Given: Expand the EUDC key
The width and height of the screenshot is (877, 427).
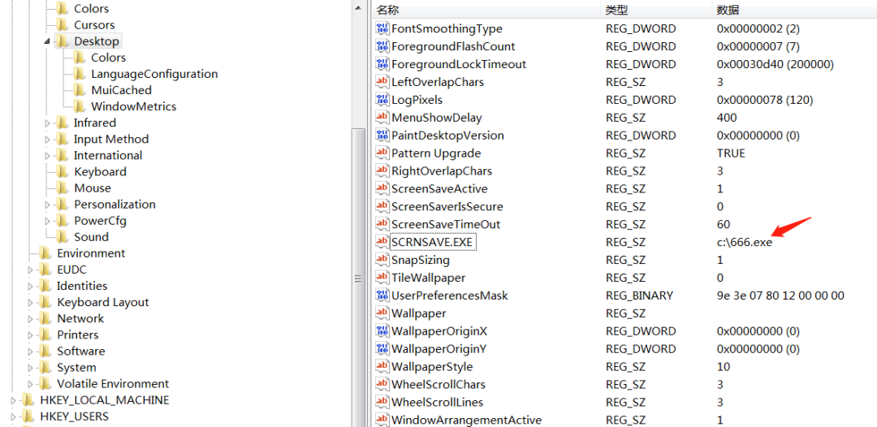Looking at the screenshot, I should point(31,270).
